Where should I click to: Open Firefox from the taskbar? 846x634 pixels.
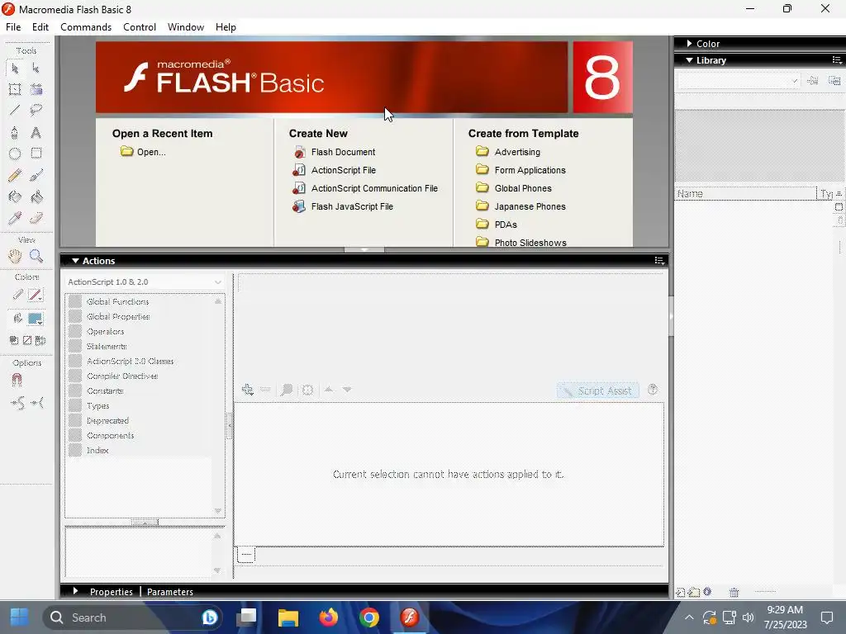coord(328,617)
